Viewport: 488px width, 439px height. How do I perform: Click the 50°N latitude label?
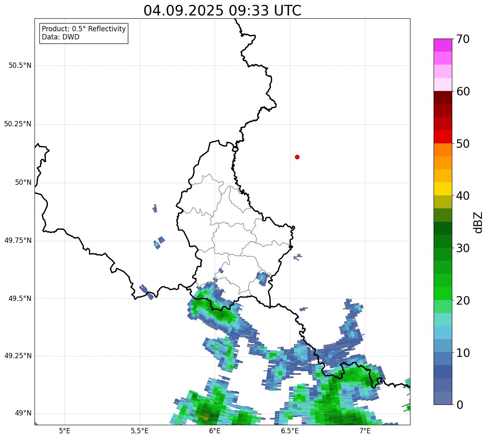coord(23,182)
